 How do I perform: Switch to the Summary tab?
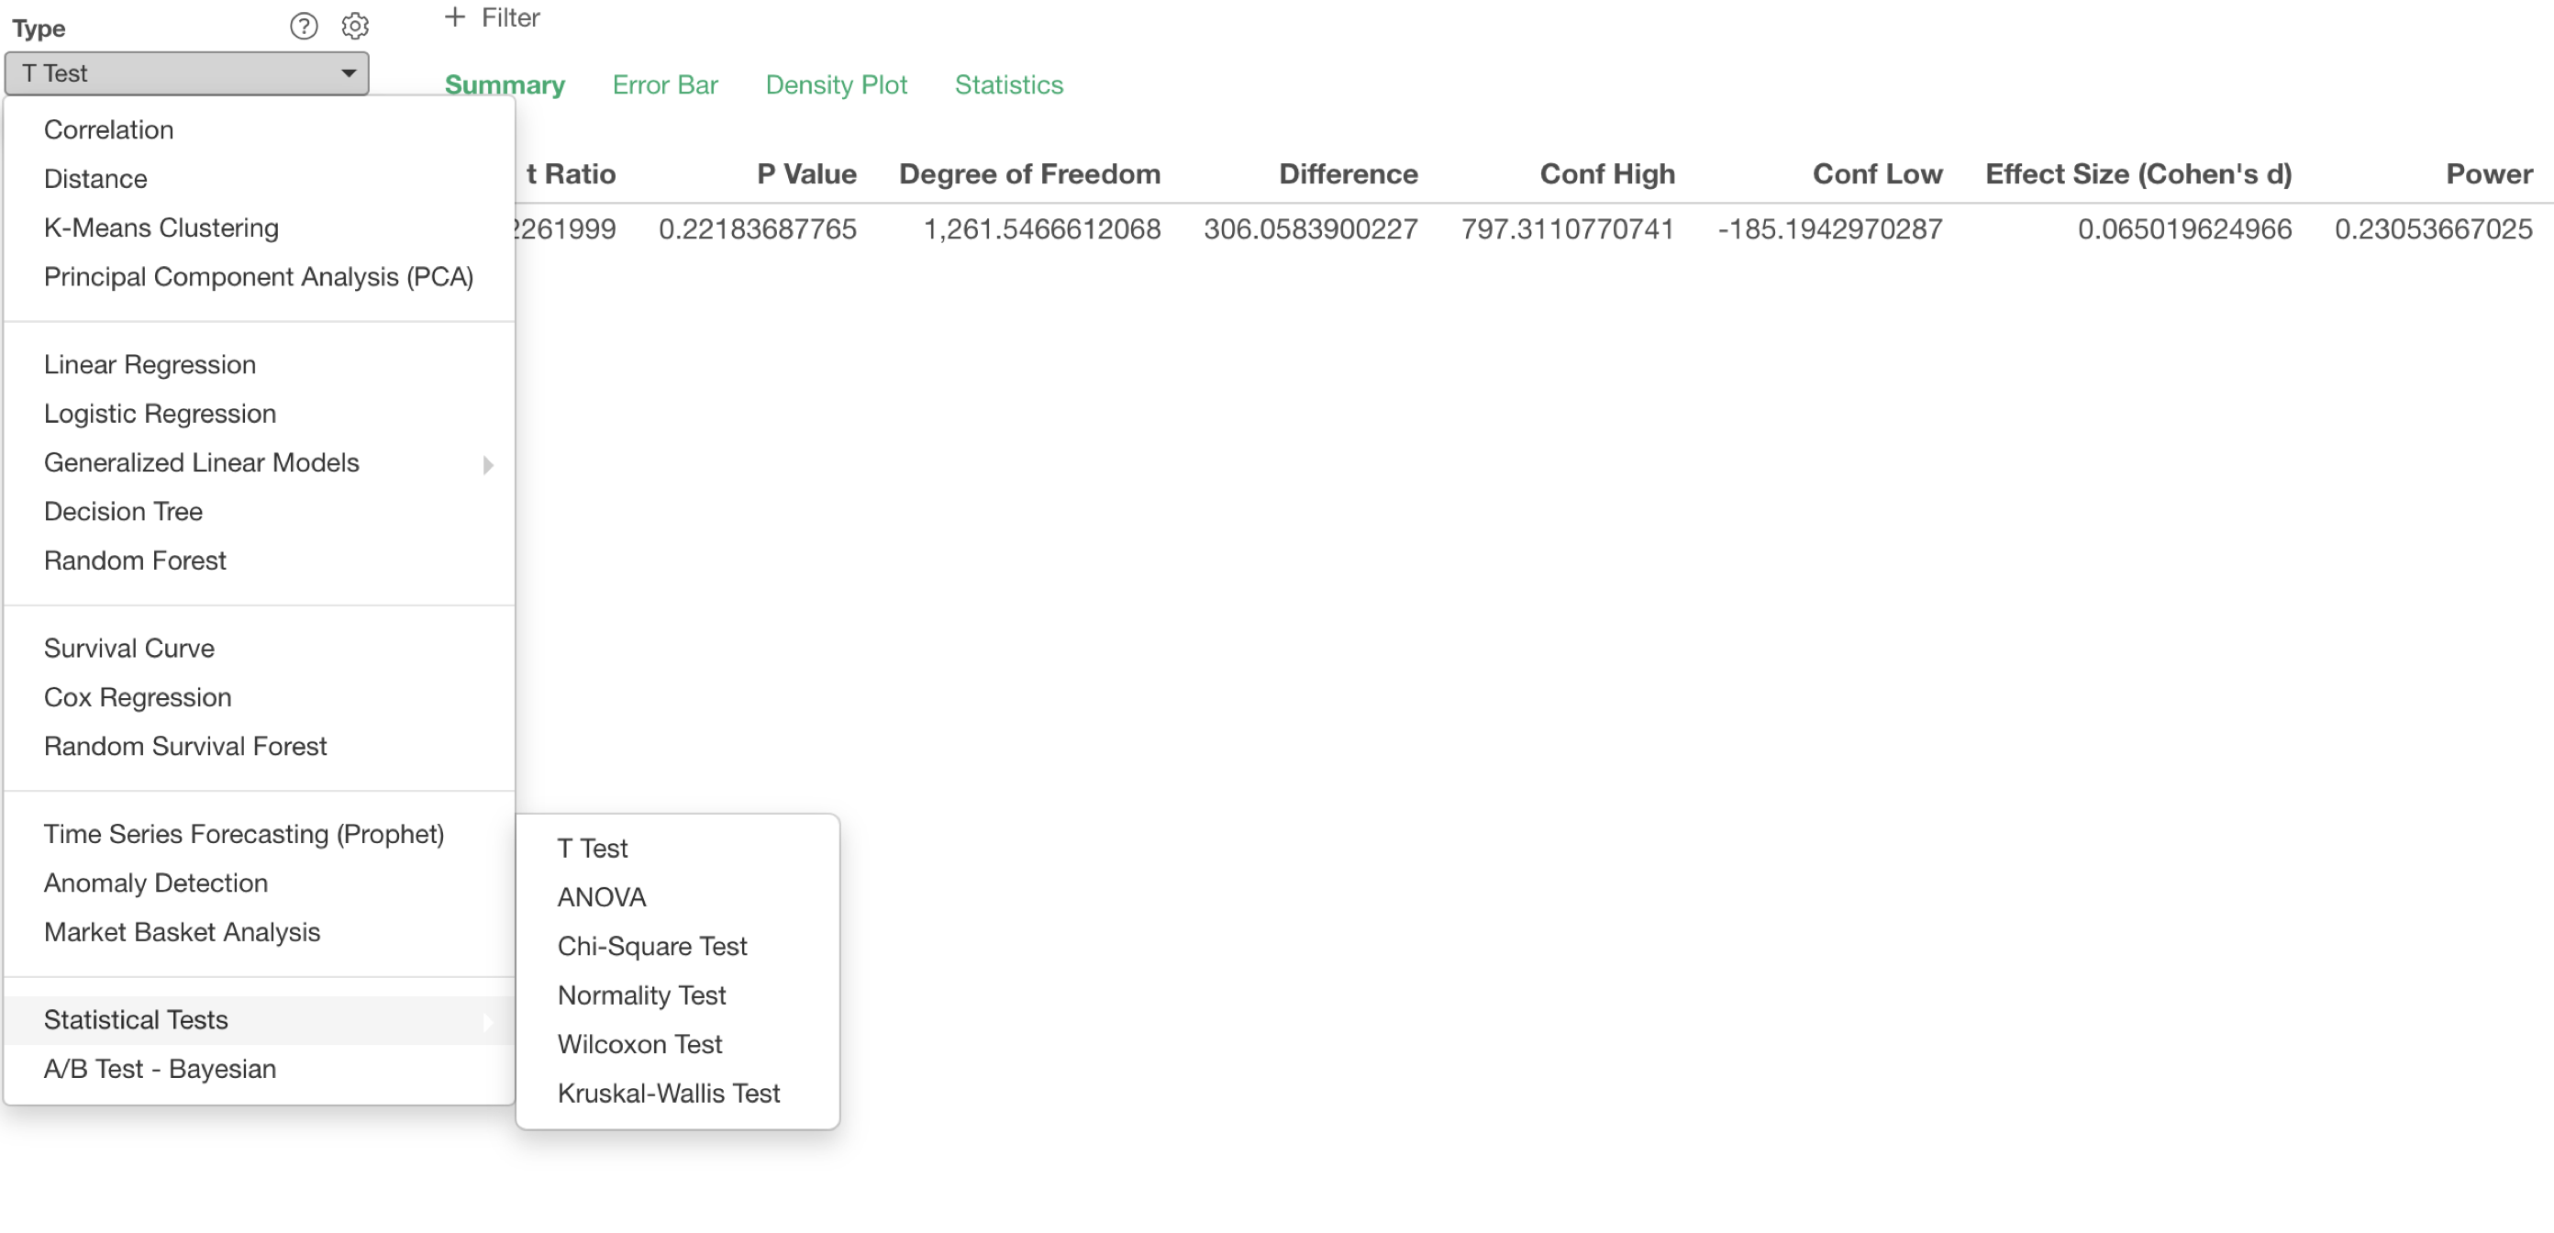point(505,85)
